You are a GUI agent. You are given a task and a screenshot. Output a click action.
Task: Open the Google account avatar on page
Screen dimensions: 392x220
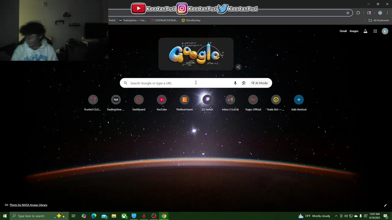pyautogui.click(x=385, y=31)
